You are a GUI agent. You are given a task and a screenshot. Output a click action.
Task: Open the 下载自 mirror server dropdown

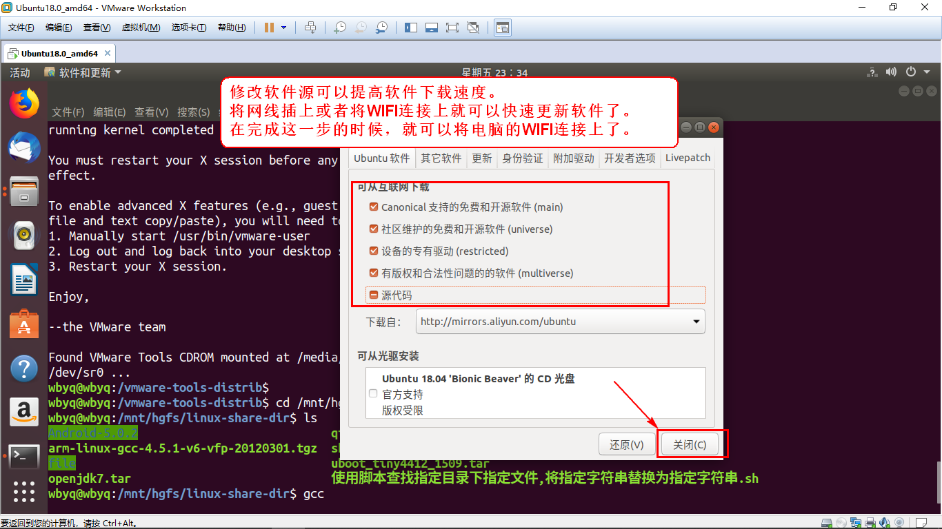561,321
